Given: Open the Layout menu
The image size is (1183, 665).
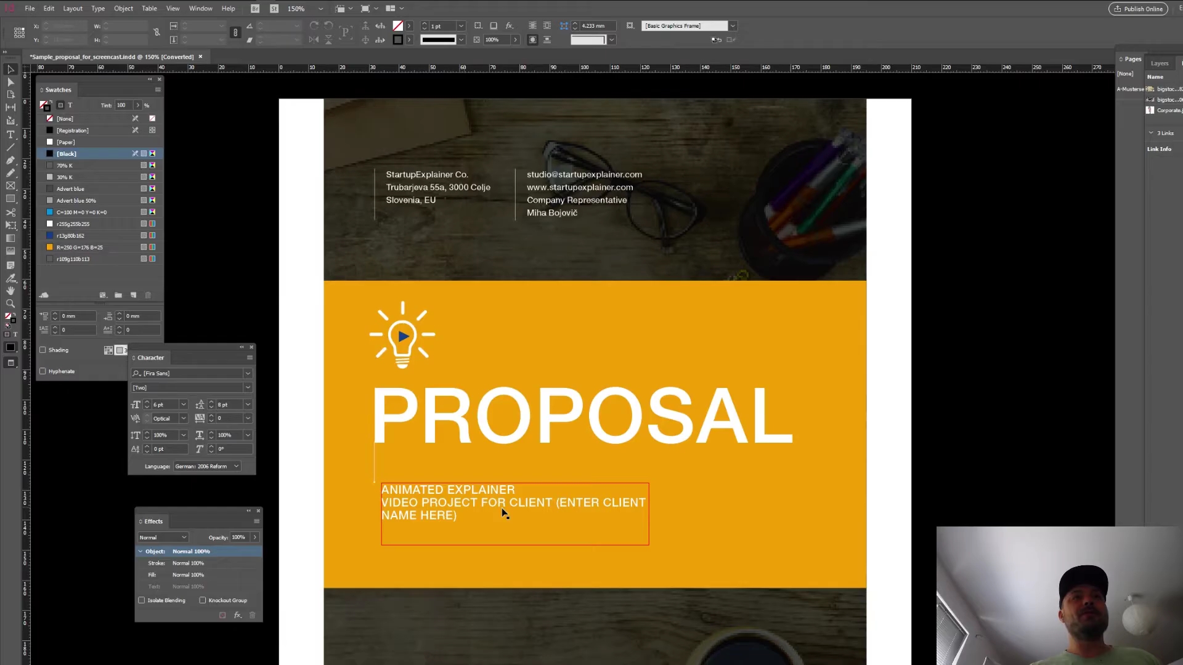Looking at the screenshot, I should point(73,9).
